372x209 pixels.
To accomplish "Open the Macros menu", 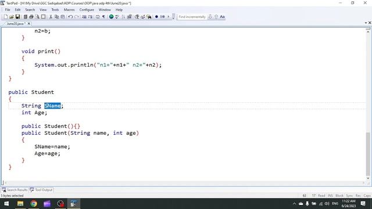I will pos(69,10).
